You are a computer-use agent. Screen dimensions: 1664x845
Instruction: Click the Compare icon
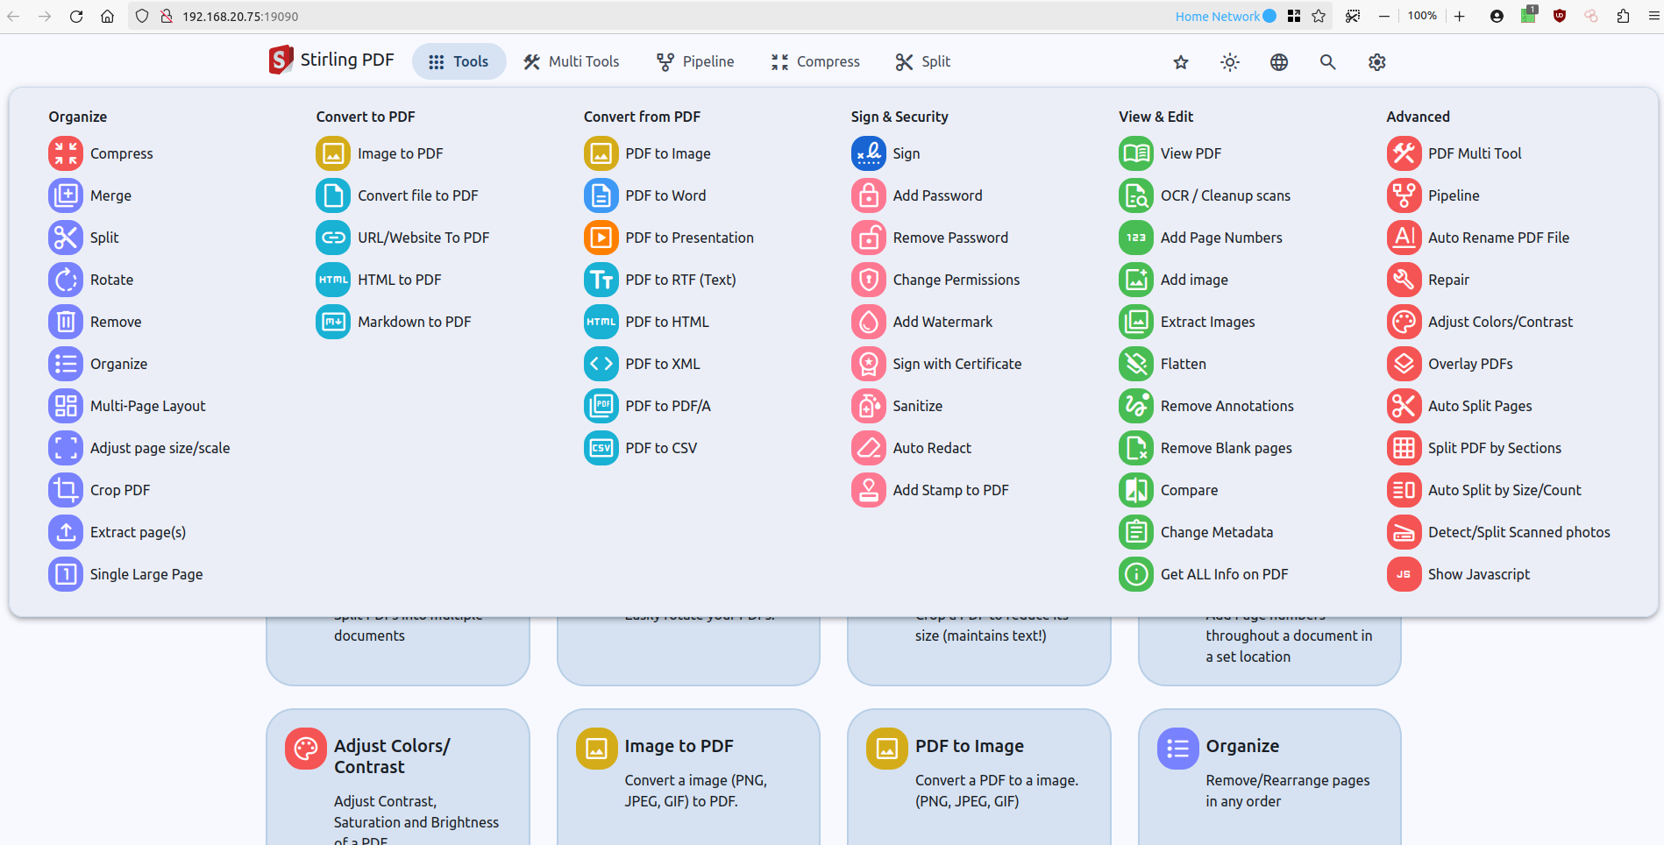tap(1136, 490)
